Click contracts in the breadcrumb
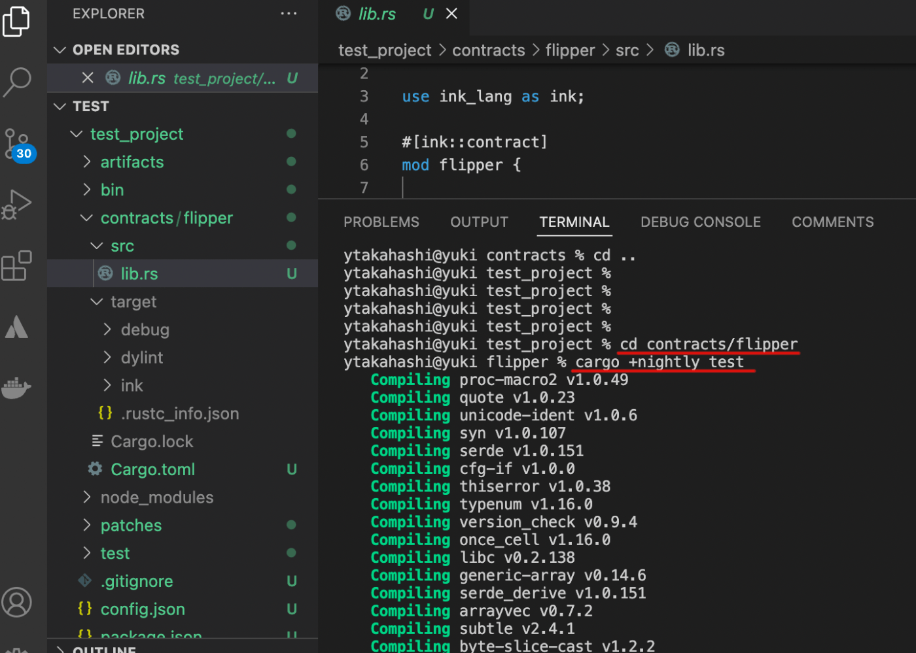 (x=489, y=50)
